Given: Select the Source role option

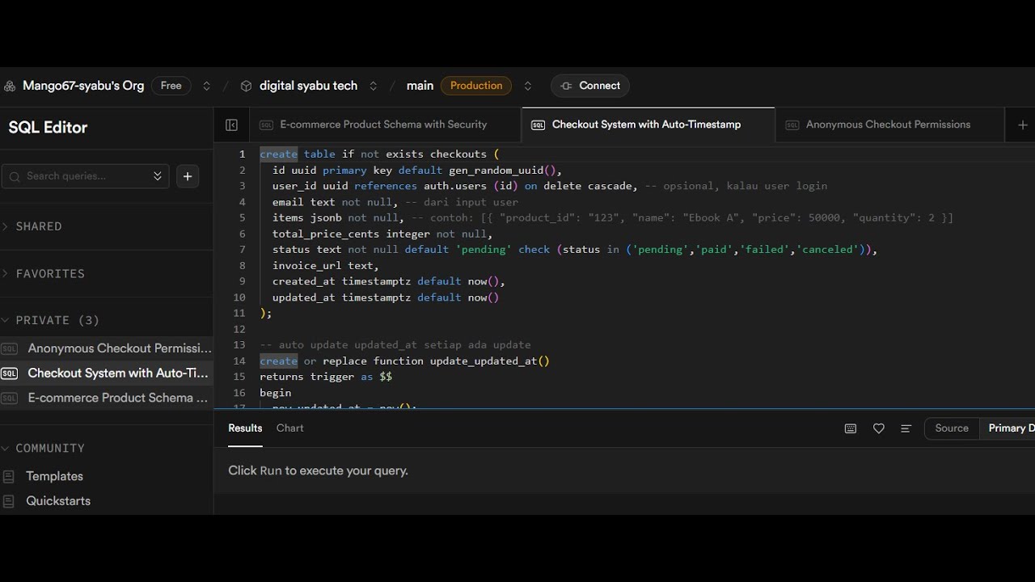Looking at the screenshot, I should [952, 428].
